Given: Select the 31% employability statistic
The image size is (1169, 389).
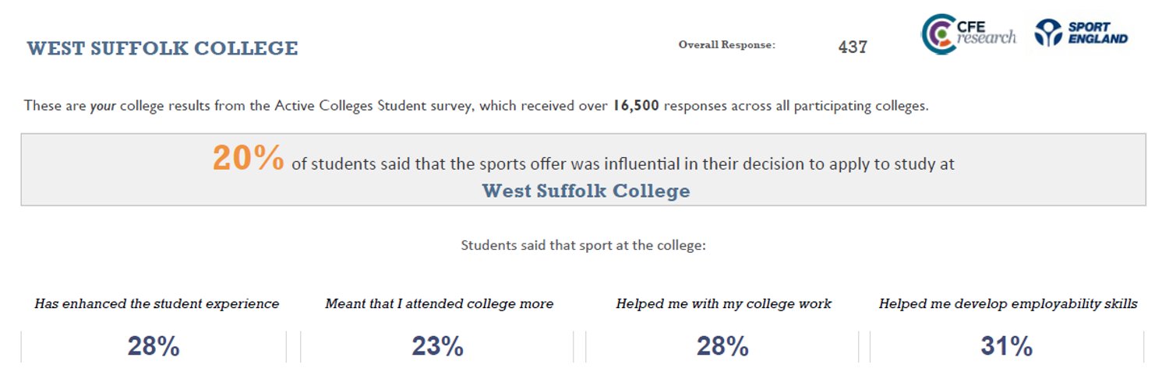Looking at the screenshot, I should coord(1007,346).
